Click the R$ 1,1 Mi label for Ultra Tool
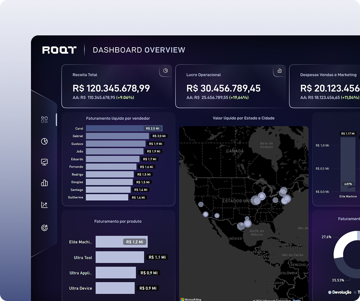 click(157, 257)
